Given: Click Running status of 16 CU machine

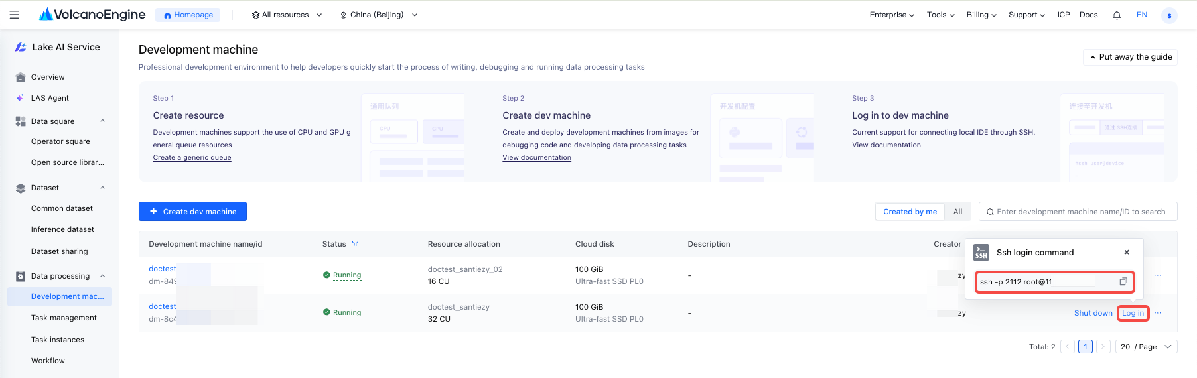Looking at the screenshot, I should [x=346, y=275].
